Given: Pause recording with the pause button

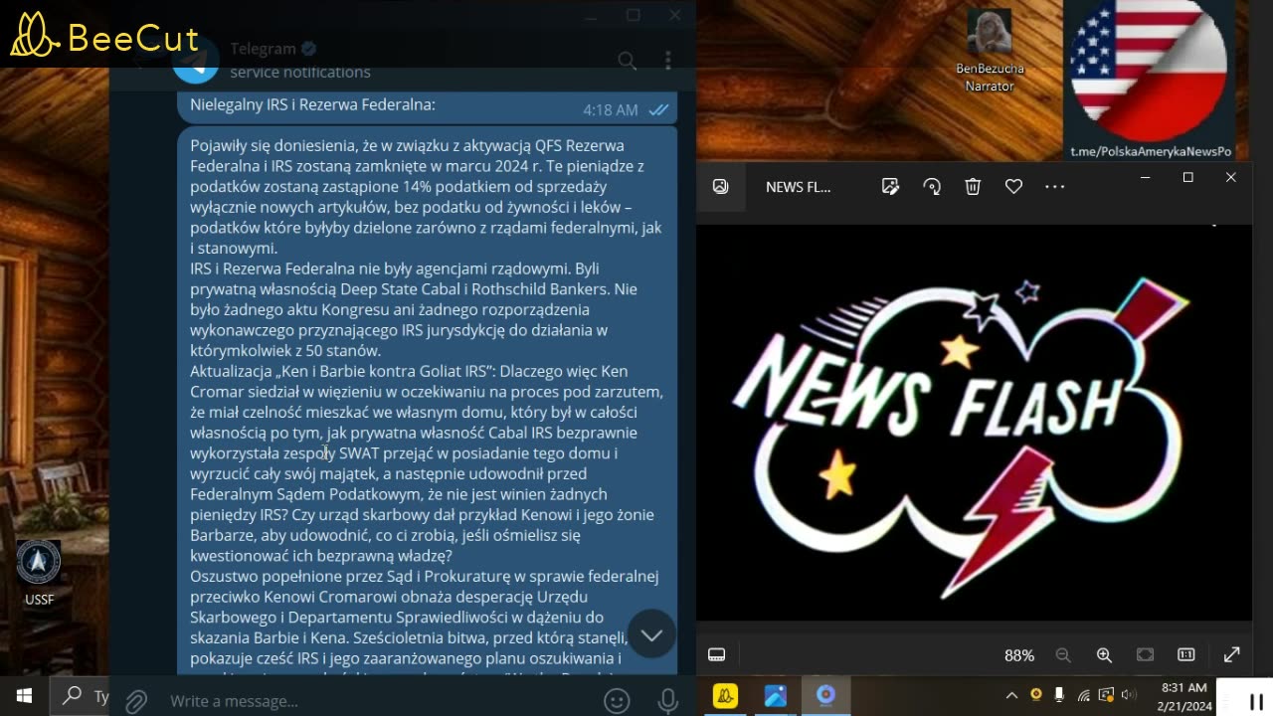Looking at the screenshot, I should pos(1255,702).
